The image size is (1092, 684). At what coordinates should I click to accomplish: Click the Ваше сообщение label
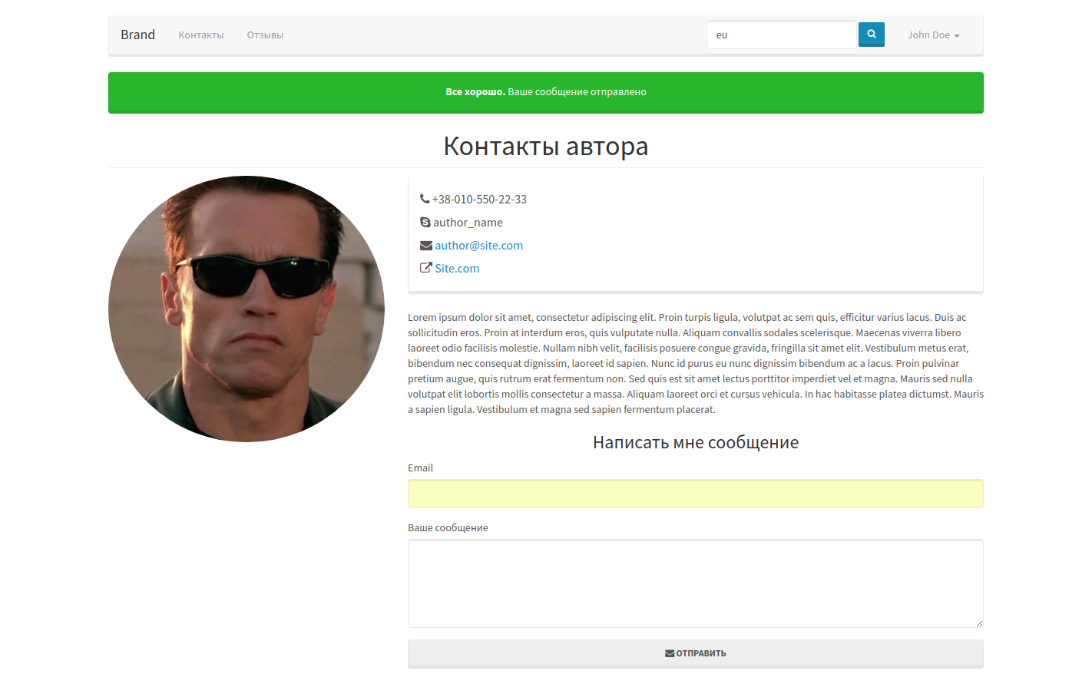448,528
